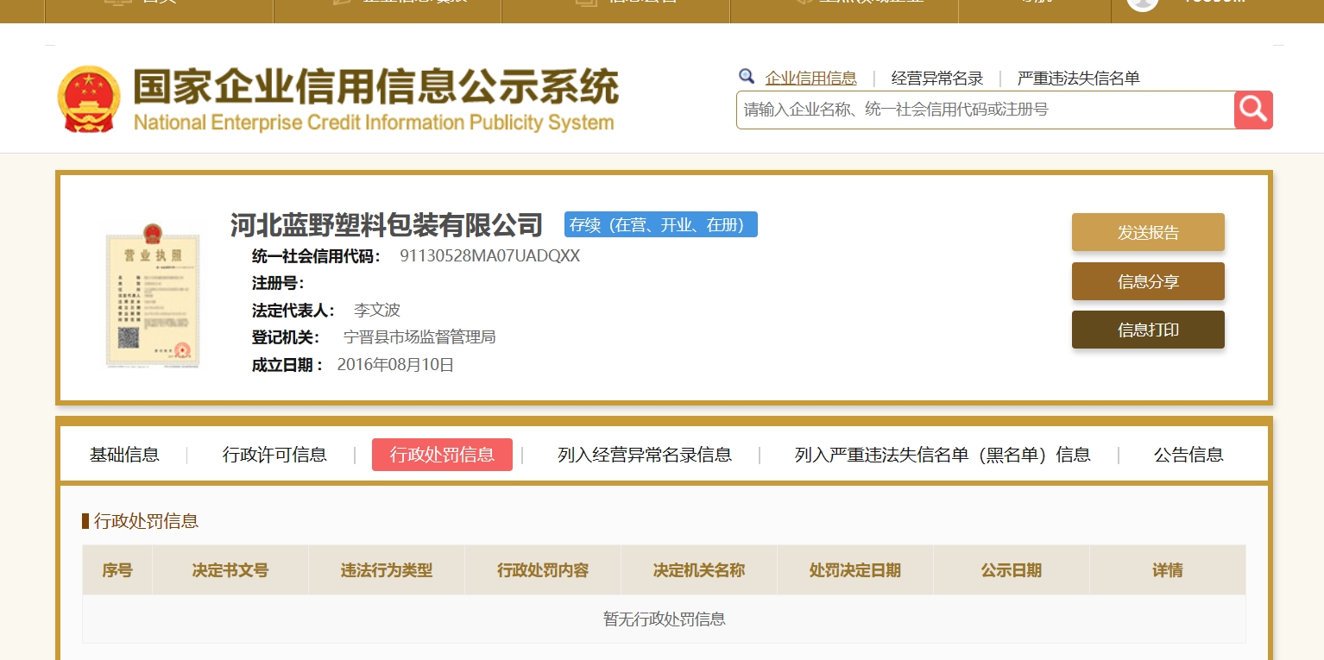The height and width of the screenshot is (660, 1324).
Task: Click the 序号 column header
Action: (117, 570)
